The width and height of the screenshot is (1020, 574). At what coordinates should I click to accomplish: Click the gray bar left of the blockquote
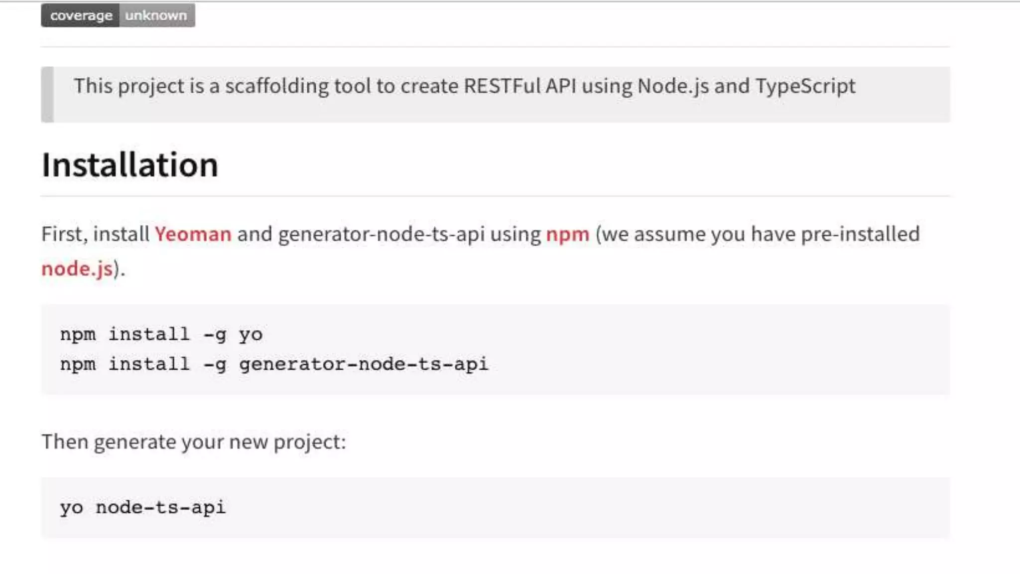pyautogui.click(x=47, y=94)
